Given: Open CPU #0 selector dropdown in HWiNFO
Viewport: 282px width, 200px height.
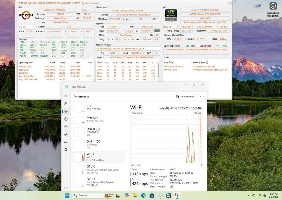Looking at the screenshot, I should pos(25,27).
